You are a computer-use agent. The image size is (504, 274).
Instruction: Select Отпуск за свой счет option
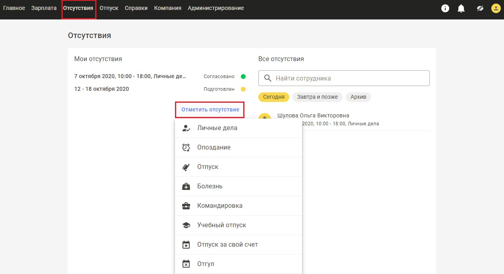point(239,245)
